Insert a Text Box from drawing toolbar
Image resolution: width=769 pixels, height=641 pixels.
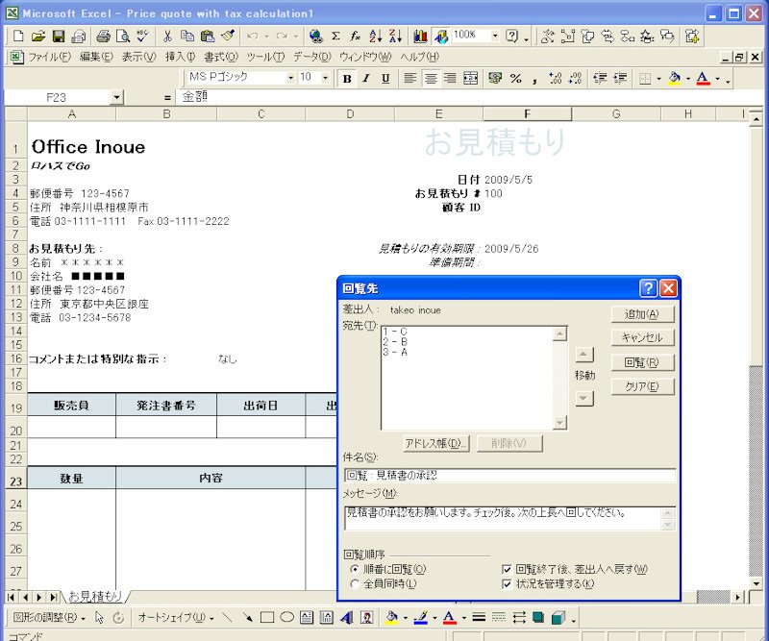point(307,618)
